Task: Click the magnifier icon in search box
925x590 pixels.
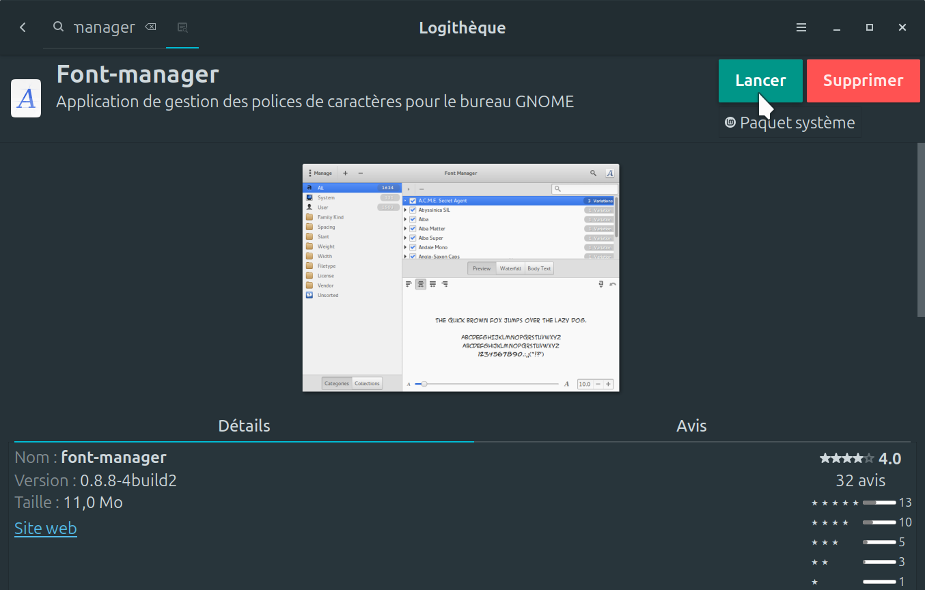Action: [59, 27]
